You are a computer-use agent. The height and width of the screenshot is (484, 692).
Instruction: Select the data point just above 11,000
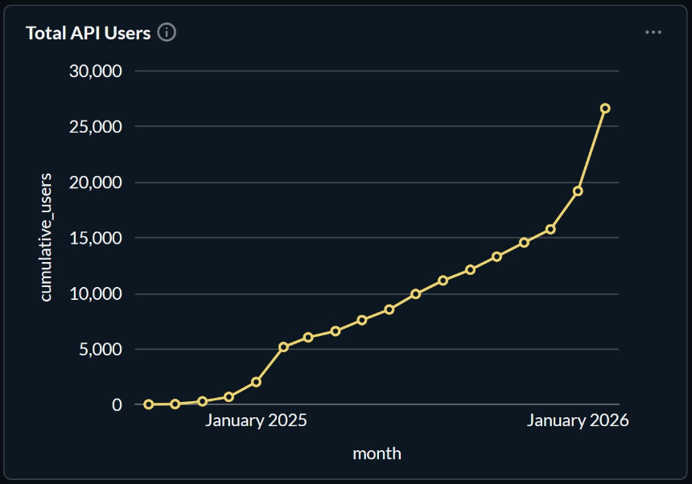point(443,281)
